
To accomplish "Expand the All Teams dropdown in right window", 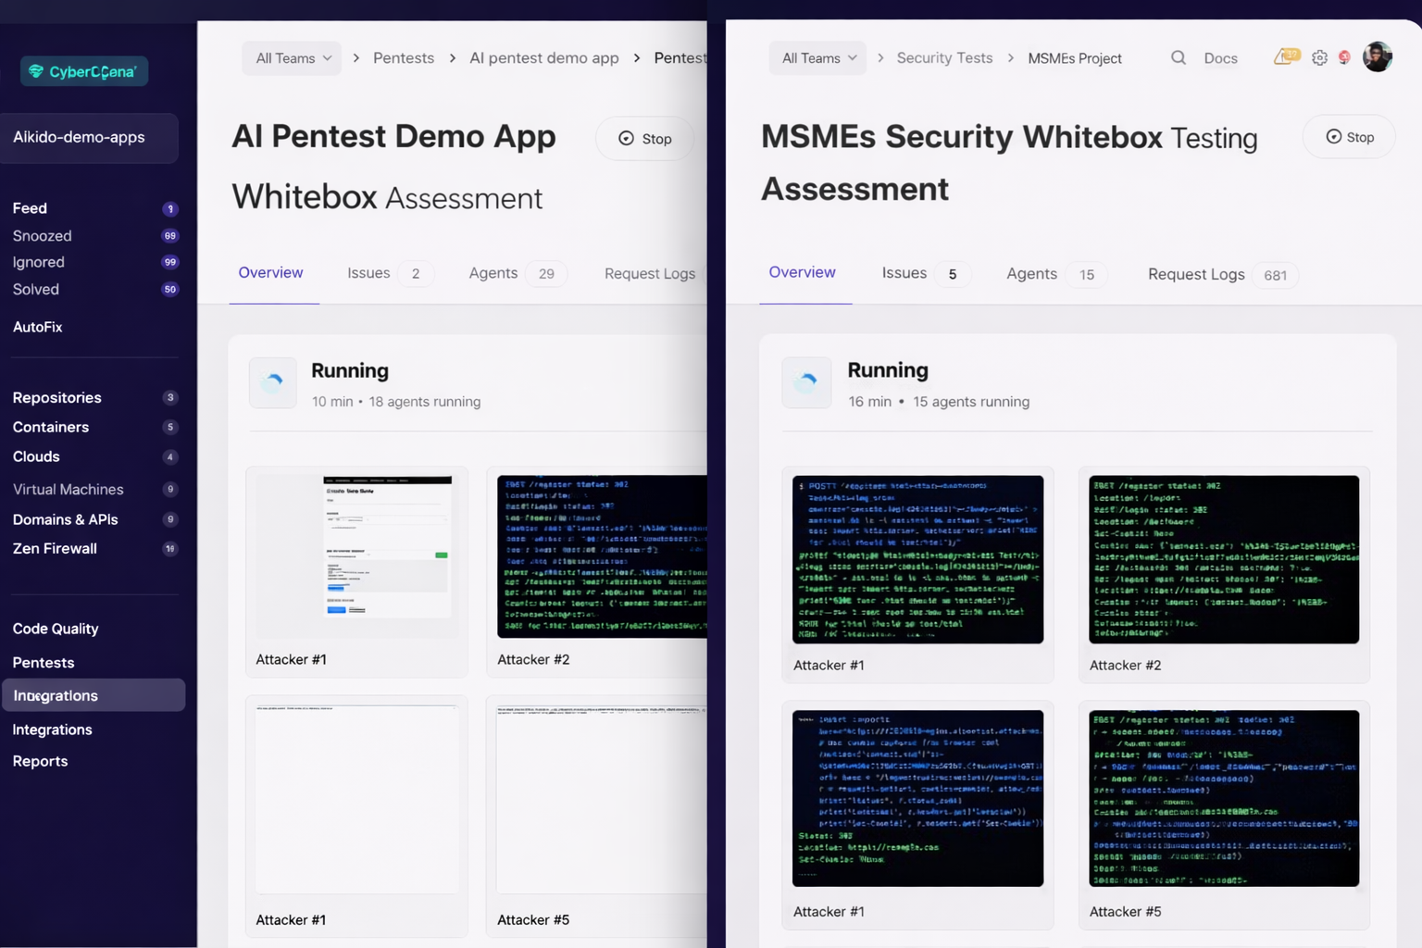I will [x=818, y=58].
